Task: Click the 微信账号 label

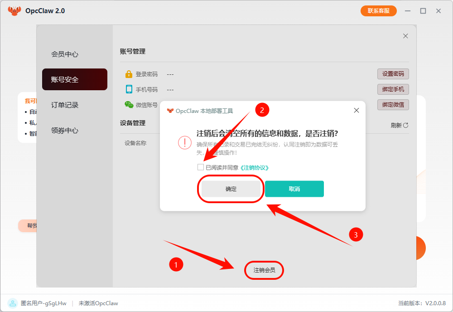Action: coord(146,105)
